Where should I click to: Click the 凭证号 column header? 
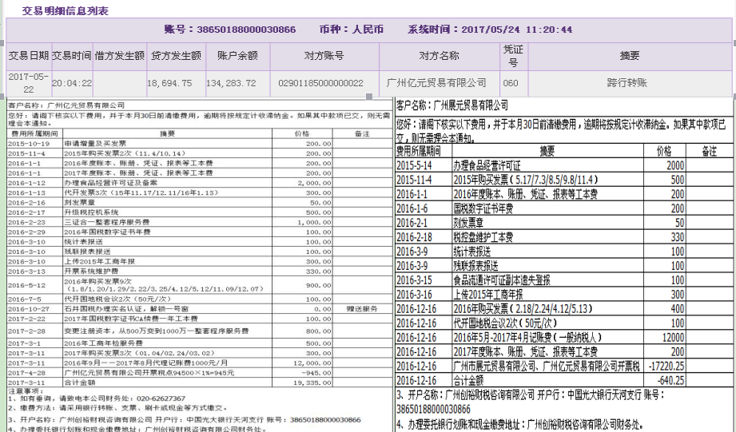coord(513,56)
